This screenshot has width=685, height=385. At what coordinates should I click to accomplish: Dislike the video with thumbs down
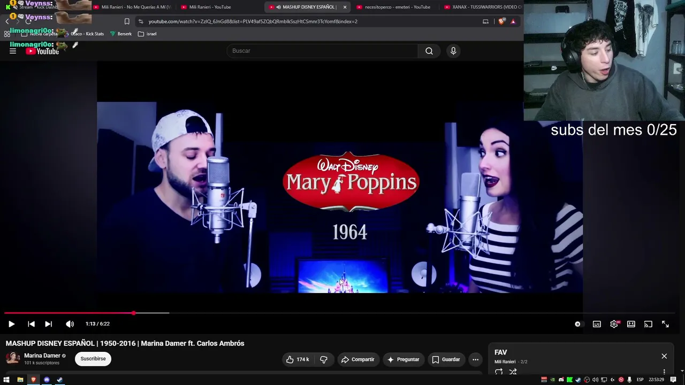pos(324,359)
